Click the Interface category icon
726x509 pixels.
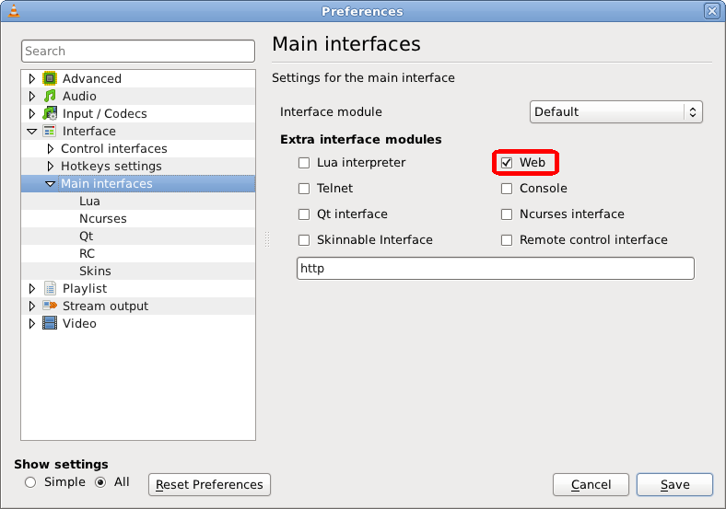51,132
